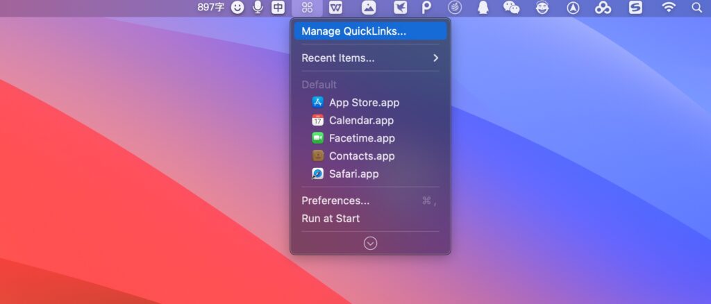This screenshot has width=711, height=304.
Task: Click the brown Contacts icon in menu
Action: [x=318, y=156]
